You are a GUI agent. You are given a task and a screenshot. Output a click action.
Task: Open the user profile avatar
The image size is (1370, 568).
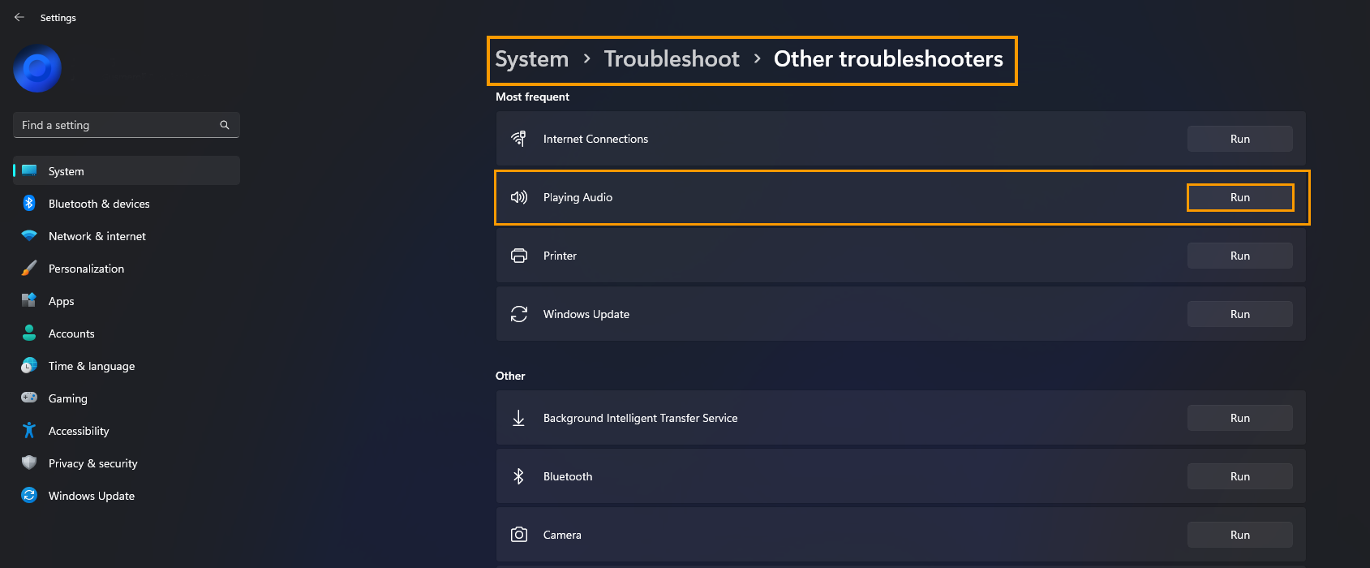pos(37,69)
